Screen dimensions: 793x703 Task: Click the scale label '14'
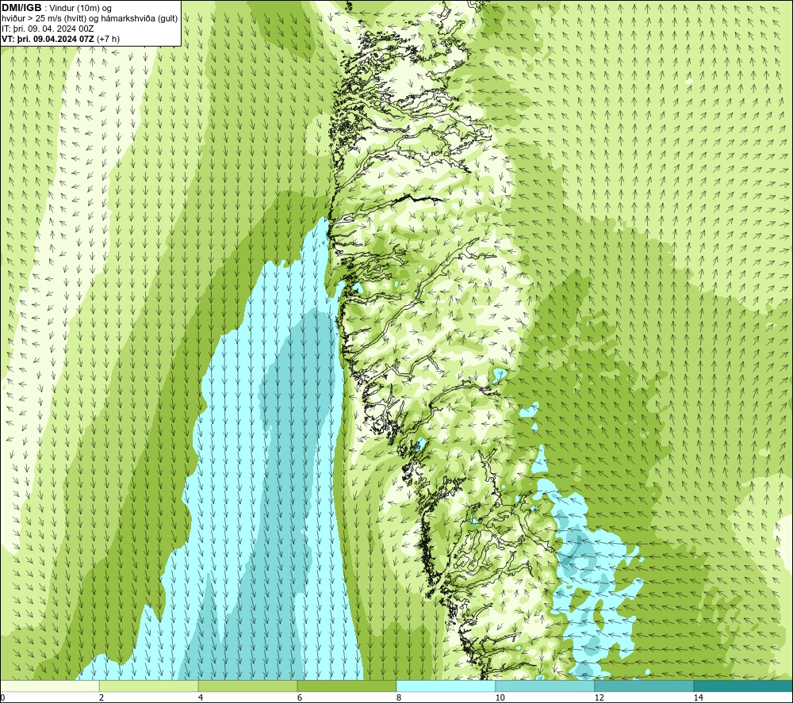point(698,697)
